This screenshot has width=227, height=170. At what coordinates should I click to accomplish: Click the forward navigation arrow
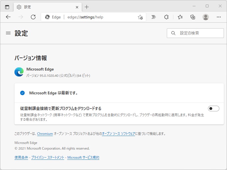(20, 17)
